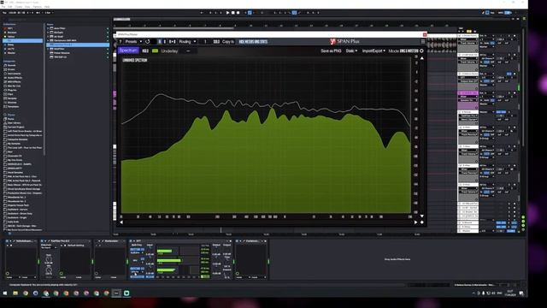Open the View menu
The width and height of the screenshot is (547, 308).
point(27,7)
